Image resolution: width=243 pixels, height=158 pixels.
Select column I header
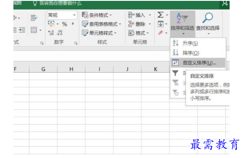99,69
